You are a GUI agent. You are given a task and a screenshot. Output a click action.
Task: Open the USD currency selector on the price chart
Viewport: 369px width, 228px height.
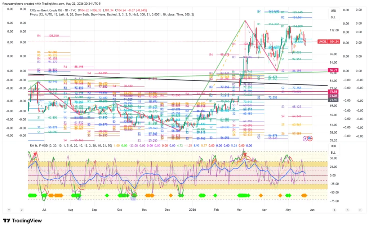pos(333,11)
